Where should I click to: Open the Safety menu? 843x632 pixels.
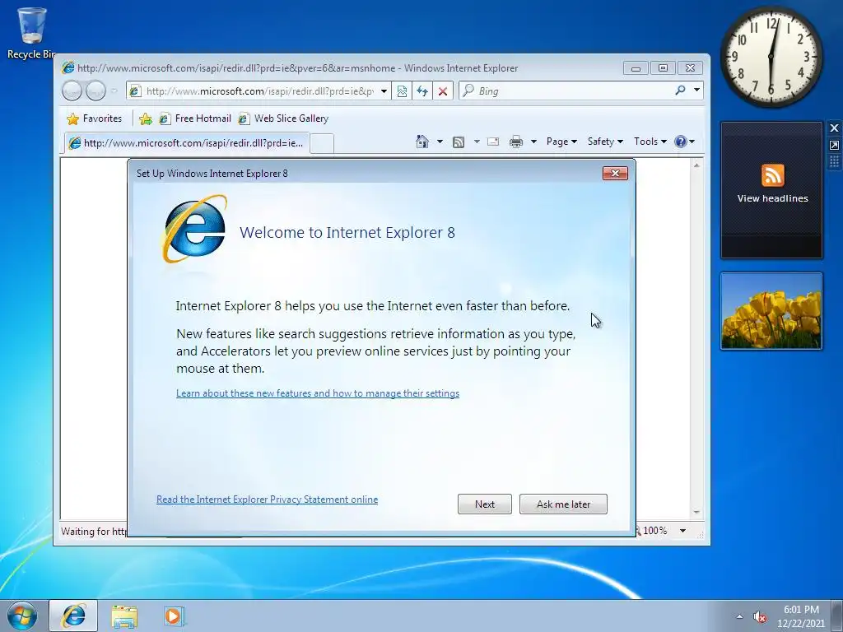[605, 142]
